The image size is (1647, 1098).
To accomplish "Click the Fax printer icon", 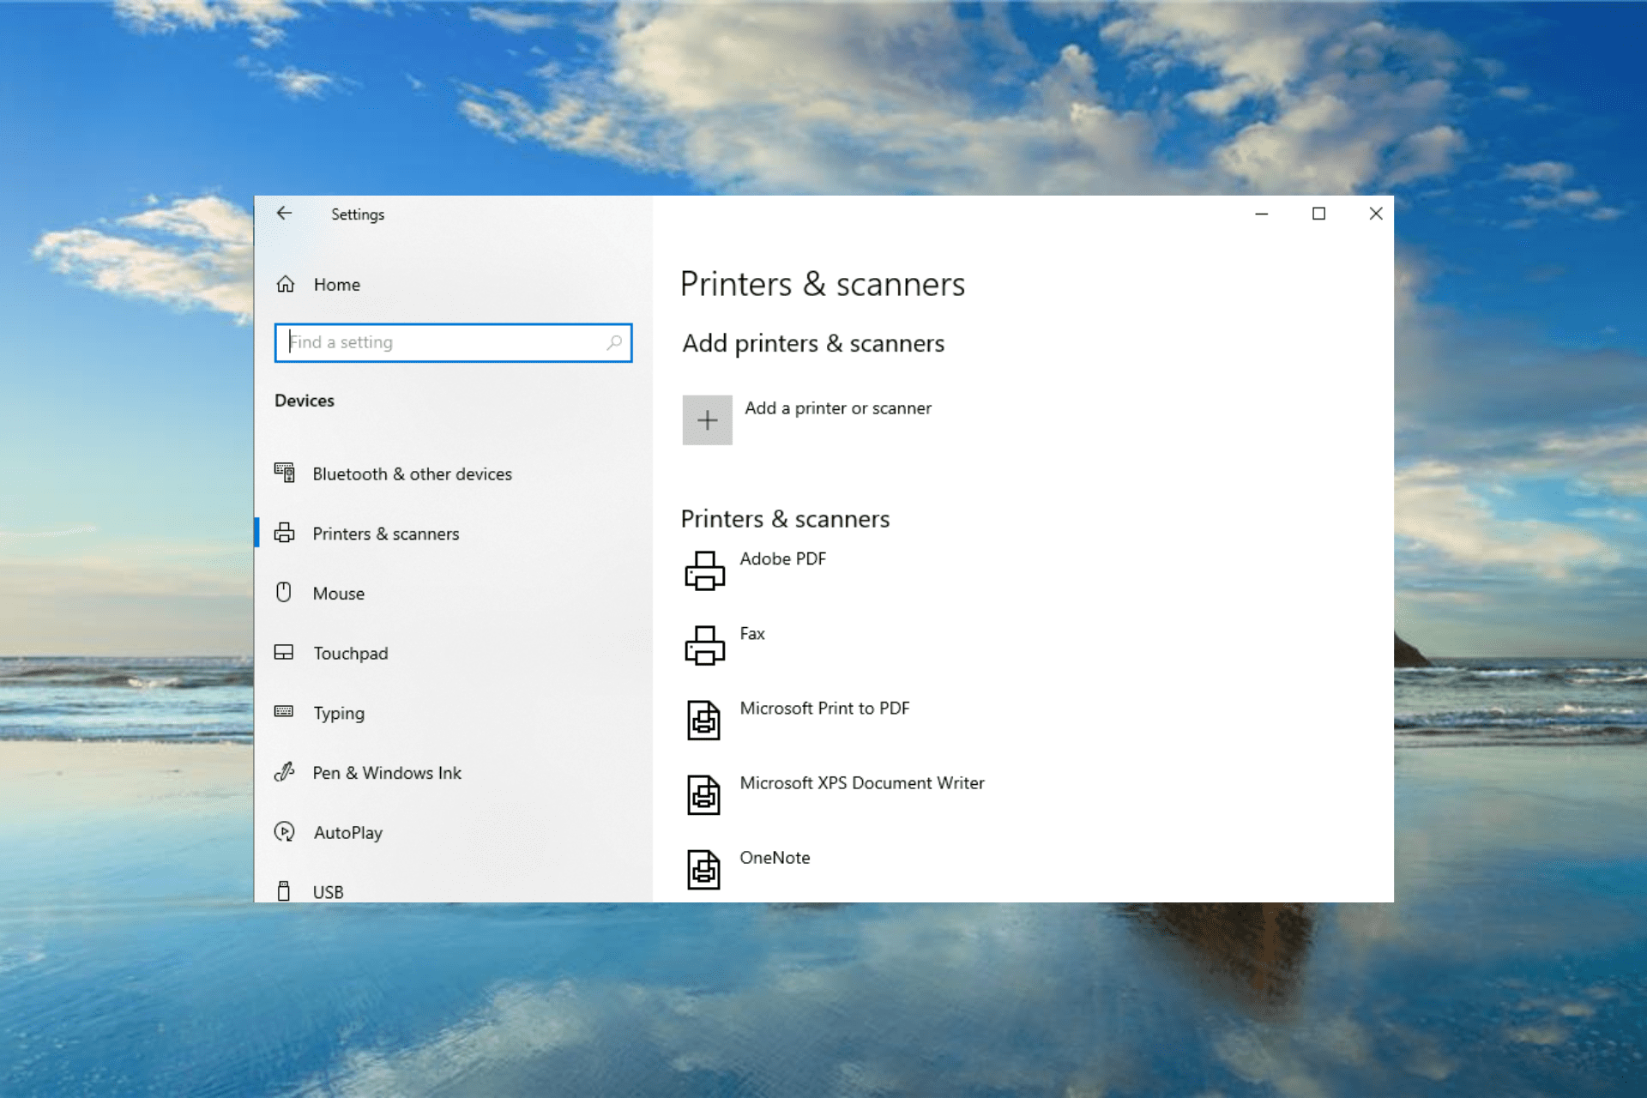I will click(x=705, y=646).
